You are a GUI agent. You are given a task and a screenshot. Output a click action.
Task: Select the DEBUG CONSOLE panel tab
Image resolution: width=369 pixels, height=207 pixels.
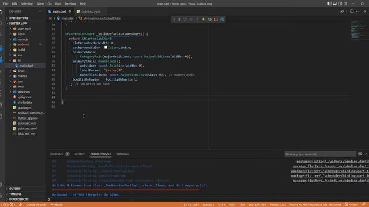click(x=100, y=154)
